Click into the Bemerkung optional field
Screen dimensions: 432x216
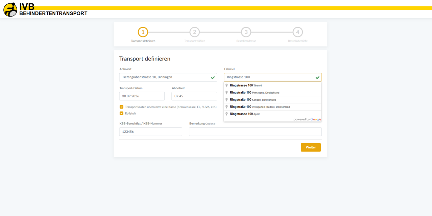click(x=255, y=132)
